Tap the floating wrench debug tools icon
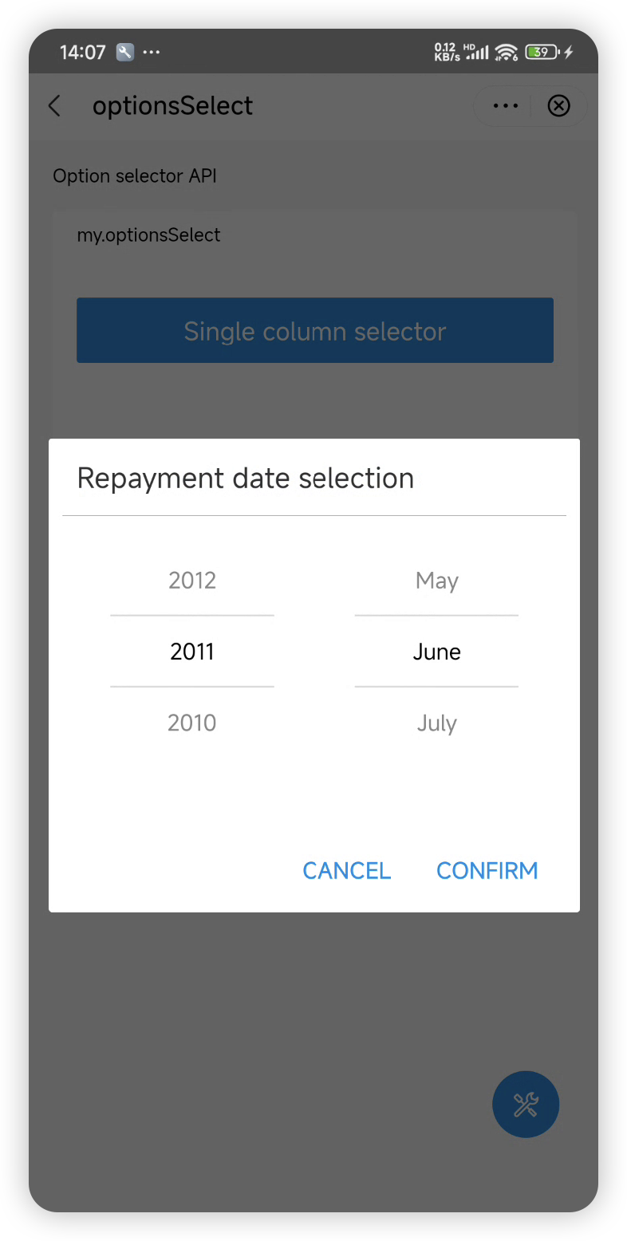The width and height of the screenshot is (627, 1241). (x=526, y=1105)
